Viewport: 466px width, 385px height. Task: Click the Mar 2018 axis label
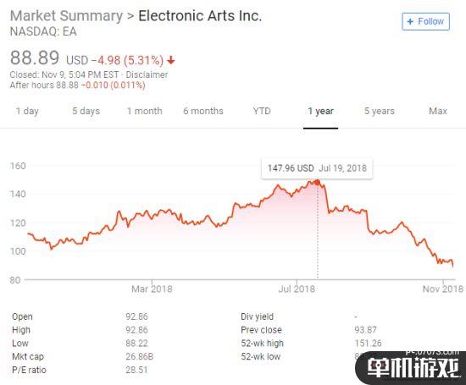coord(152,289)
